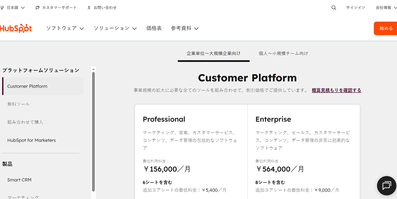Image resolution: width=397 pixels, height=199 pixels.
Task: Expand the 日本語 language dropdown
Action: point(15,8)
